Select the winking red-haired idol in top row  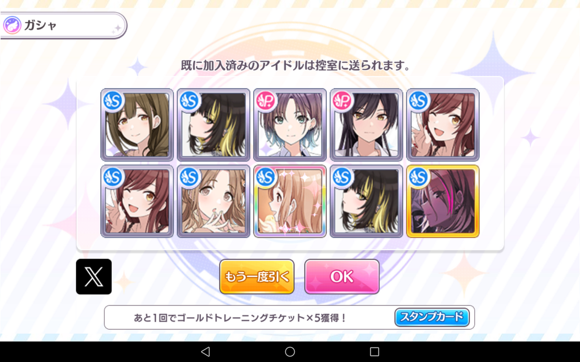pyautogui.click(x=443, y=125)
